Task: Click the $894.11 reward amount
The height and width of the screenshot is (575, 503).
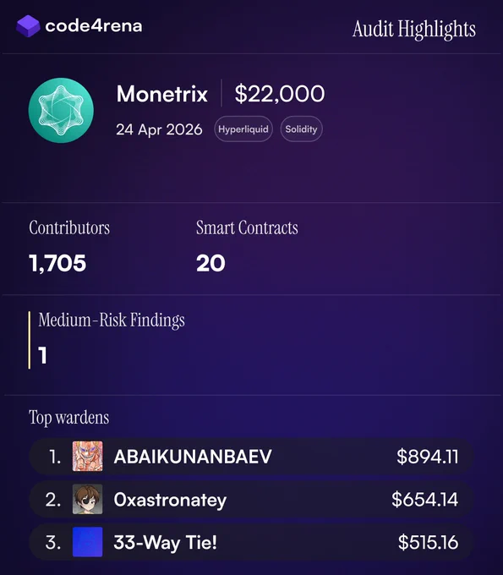Action: pos(428,457)
